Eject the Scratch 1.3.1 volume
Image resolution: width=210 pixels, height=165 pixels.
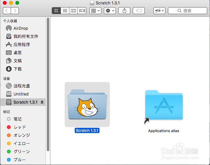[x=42, y=102]
